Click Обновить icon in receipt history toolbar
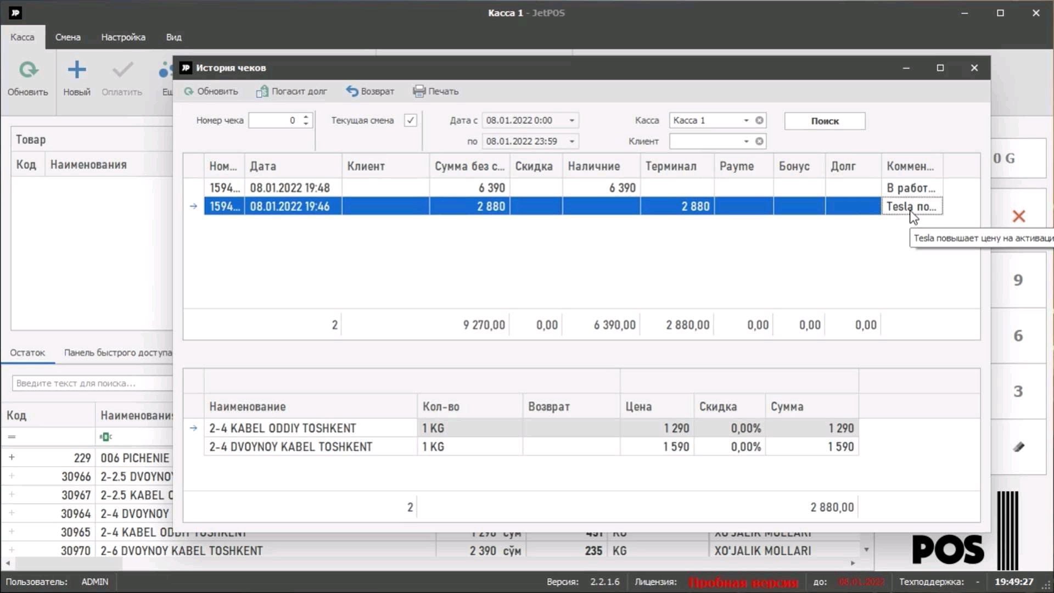1054x593 pixels. pyautogui.click(x=189, y=92)
